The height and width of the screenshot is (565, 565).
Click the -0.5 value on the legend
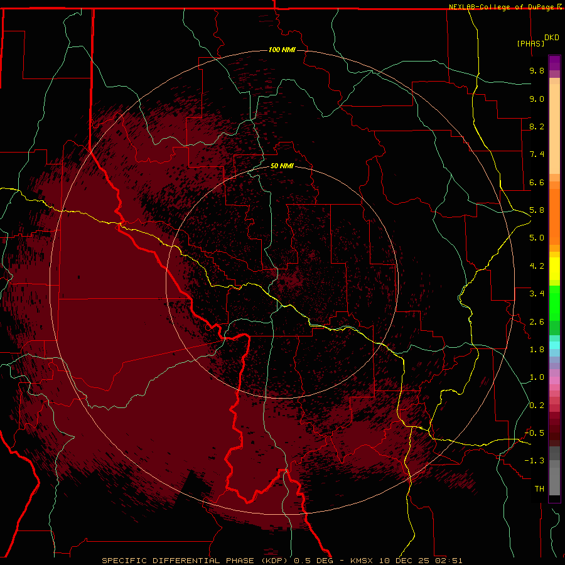pyautogui.click(x=534, y=433)
